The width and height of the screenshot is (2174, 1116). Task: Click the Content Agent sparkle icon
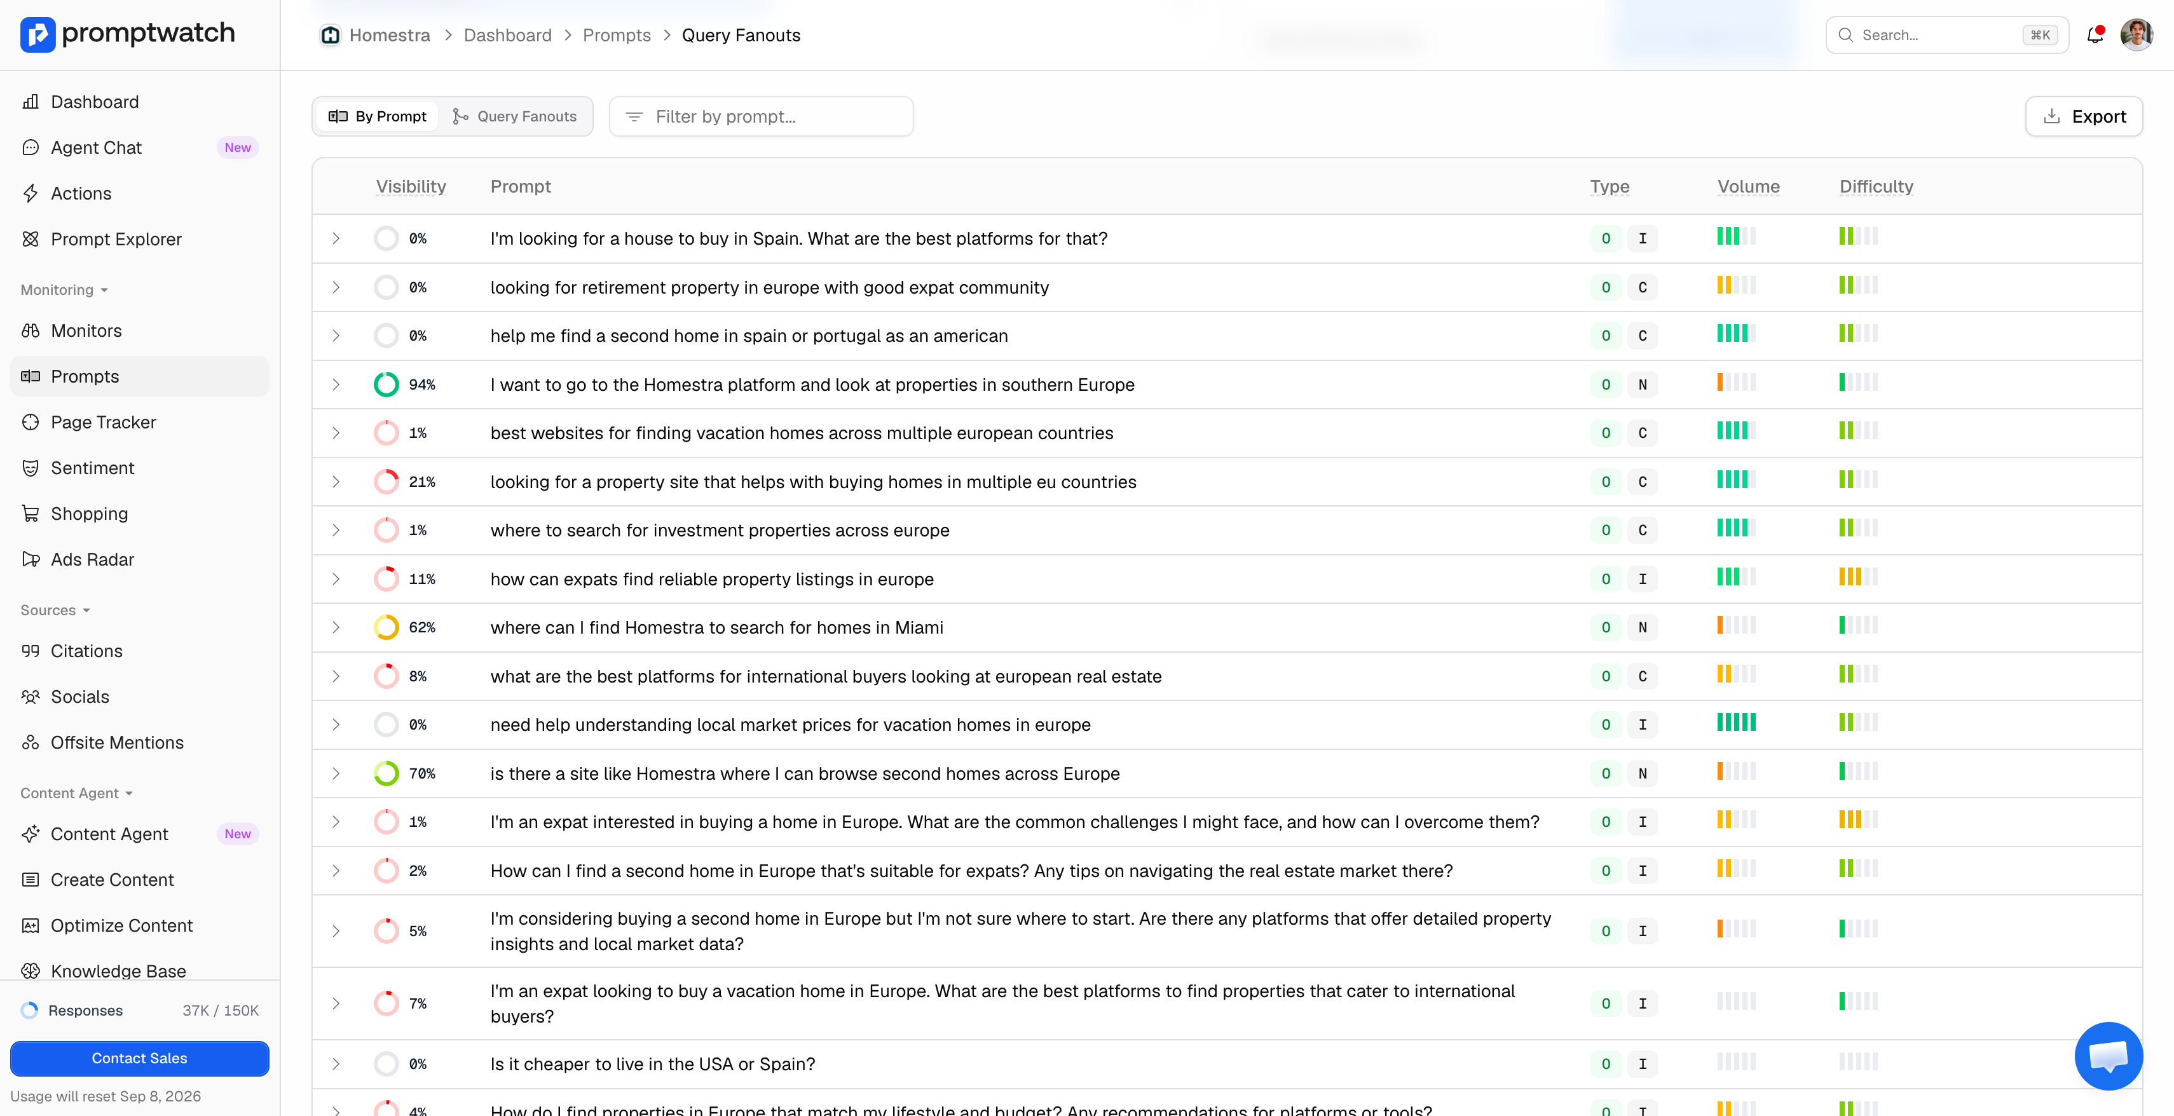point(31,834)
